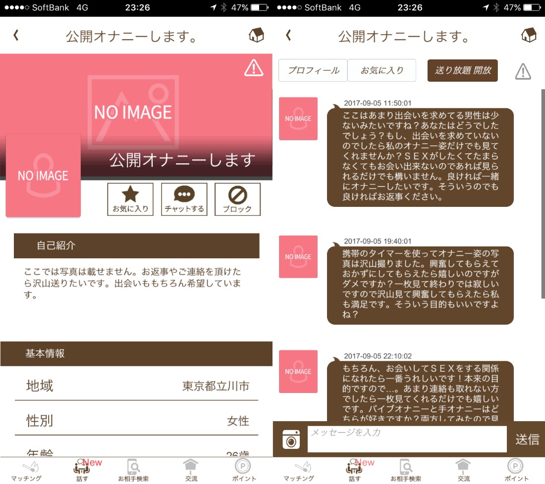Image resolution: width=545 pixels, height=484 pixels.
Task: Open the sender avatar beside the 22:10:02 message
Action: coord(298,372)
